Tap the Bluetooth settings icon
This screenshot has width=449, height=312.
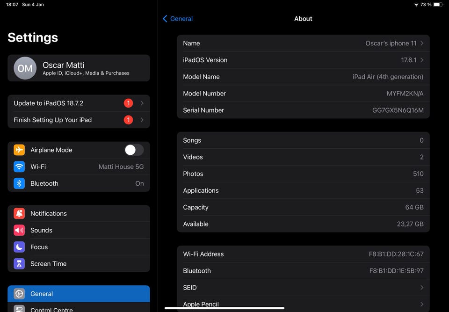(19, 183)
